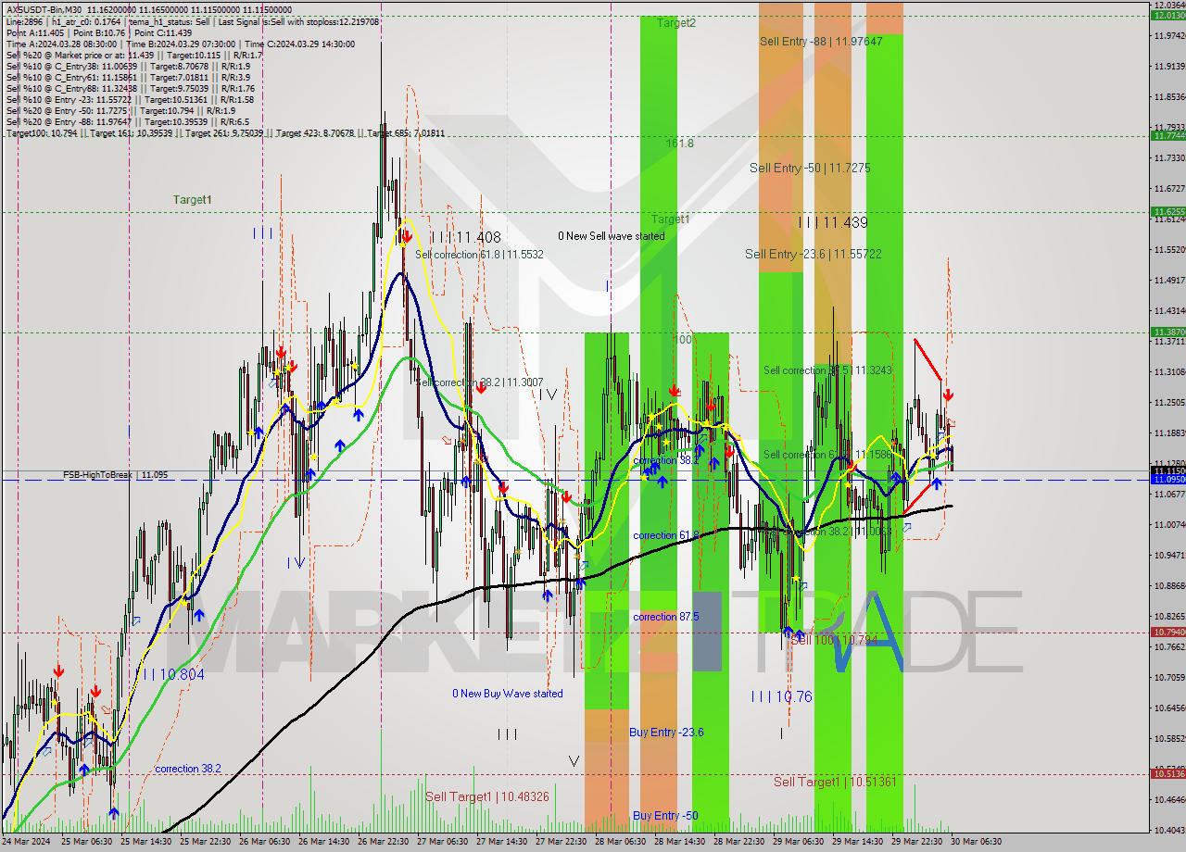Click 'Sell Target1 | 10.48326' label
The image size is (1186, 852).
(486, 796)
